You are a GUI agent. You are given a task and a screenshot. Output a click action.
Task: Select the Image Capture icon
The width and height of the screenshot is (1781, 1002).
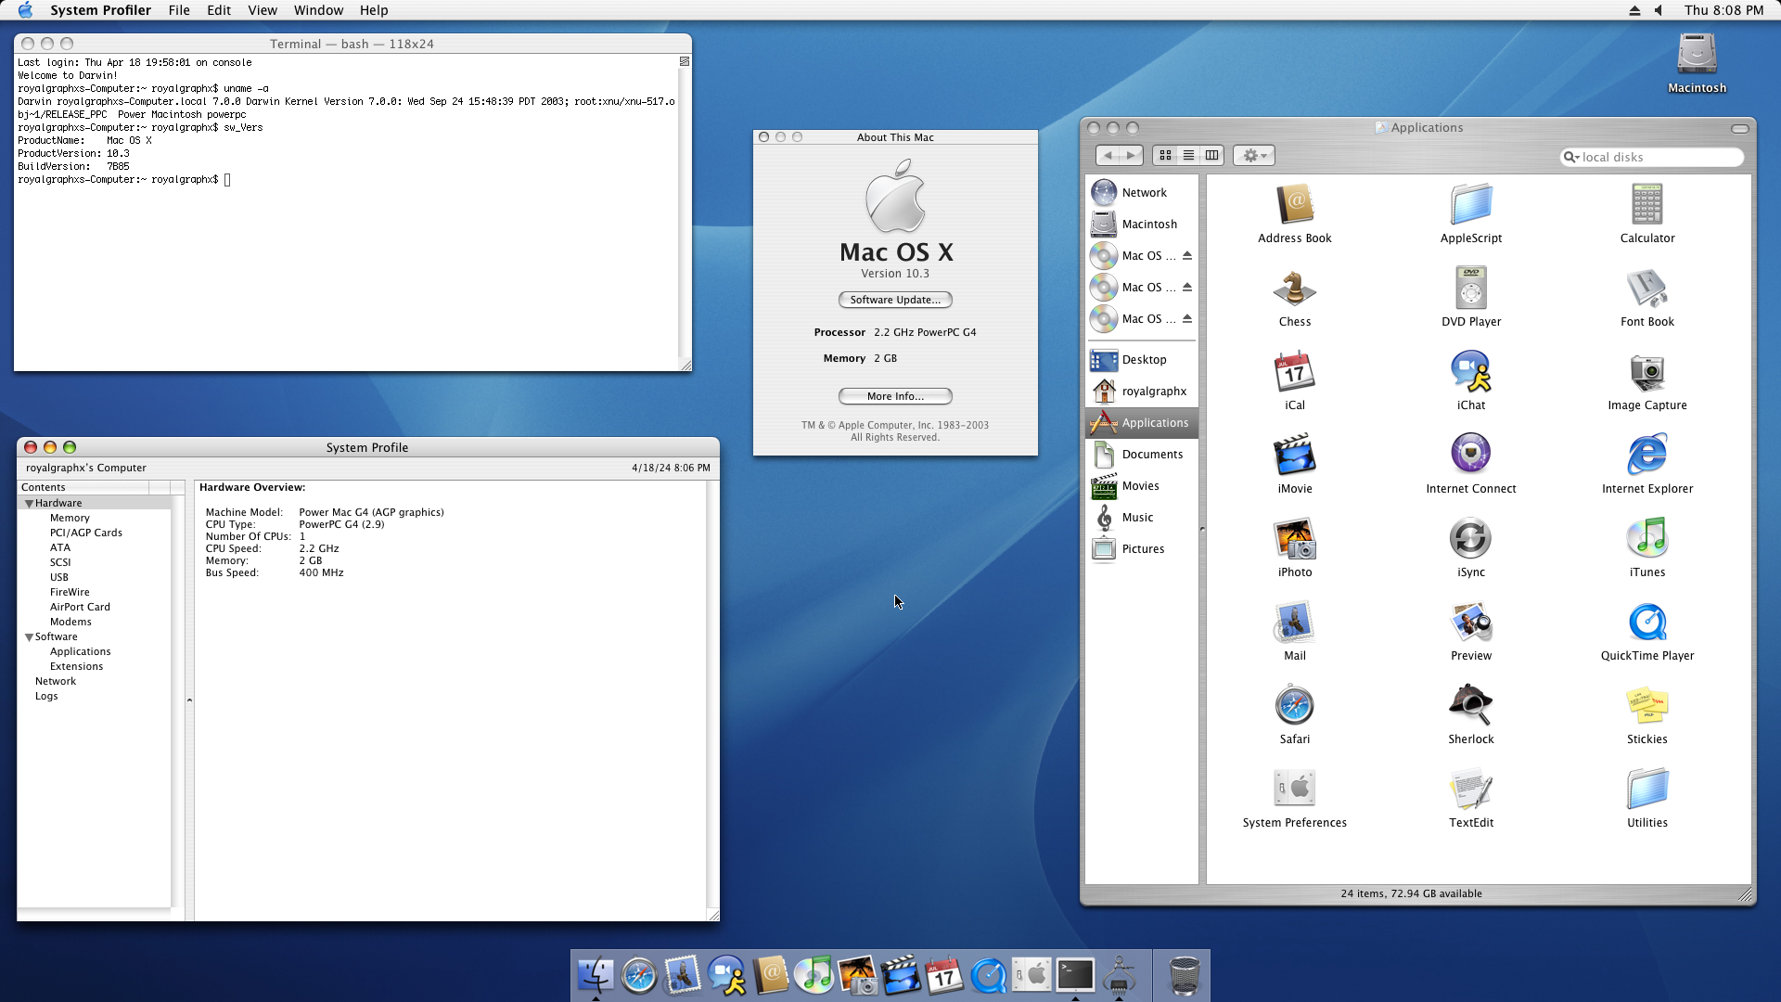click(1647, 372)
